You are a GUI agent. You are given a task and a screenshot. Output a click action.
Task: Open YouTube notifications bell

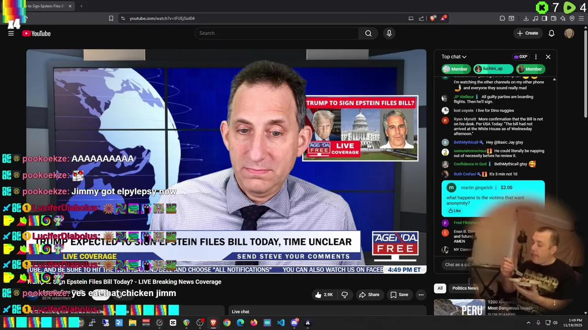click(552, 33)
